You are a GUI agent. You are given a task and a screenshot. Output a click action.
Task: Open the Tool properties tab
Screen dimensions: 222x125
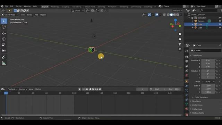(187, 51)
